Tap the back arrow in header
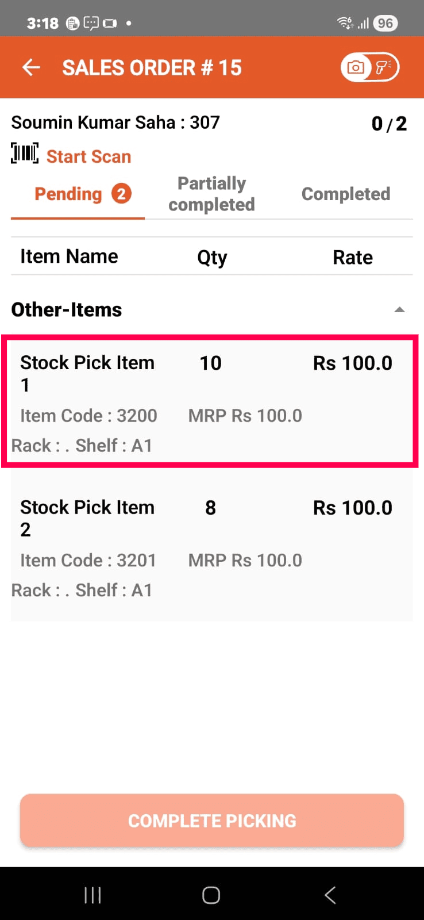Viewport: 424px width, 920px height. pyautogui.click(x=31, y=68)
